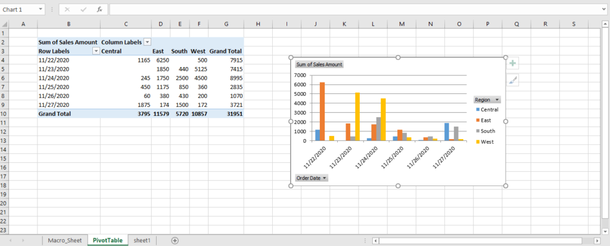Click the Sum of Sales Amount chart button

tap(319, 64)
